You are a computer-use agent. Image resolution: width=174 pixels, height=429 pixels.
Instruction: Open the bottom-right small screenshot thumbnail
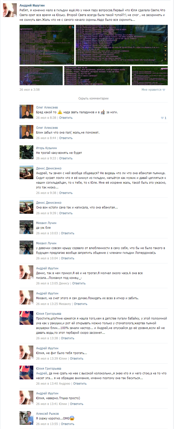(x=150, y=76)
